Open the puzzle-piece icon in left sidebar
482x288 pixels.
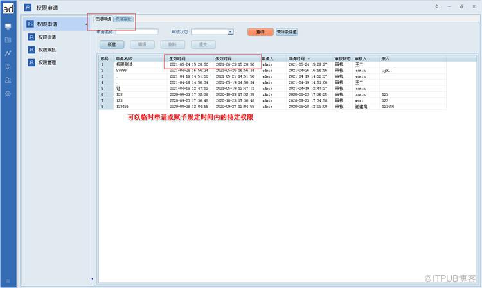point(8,67)
